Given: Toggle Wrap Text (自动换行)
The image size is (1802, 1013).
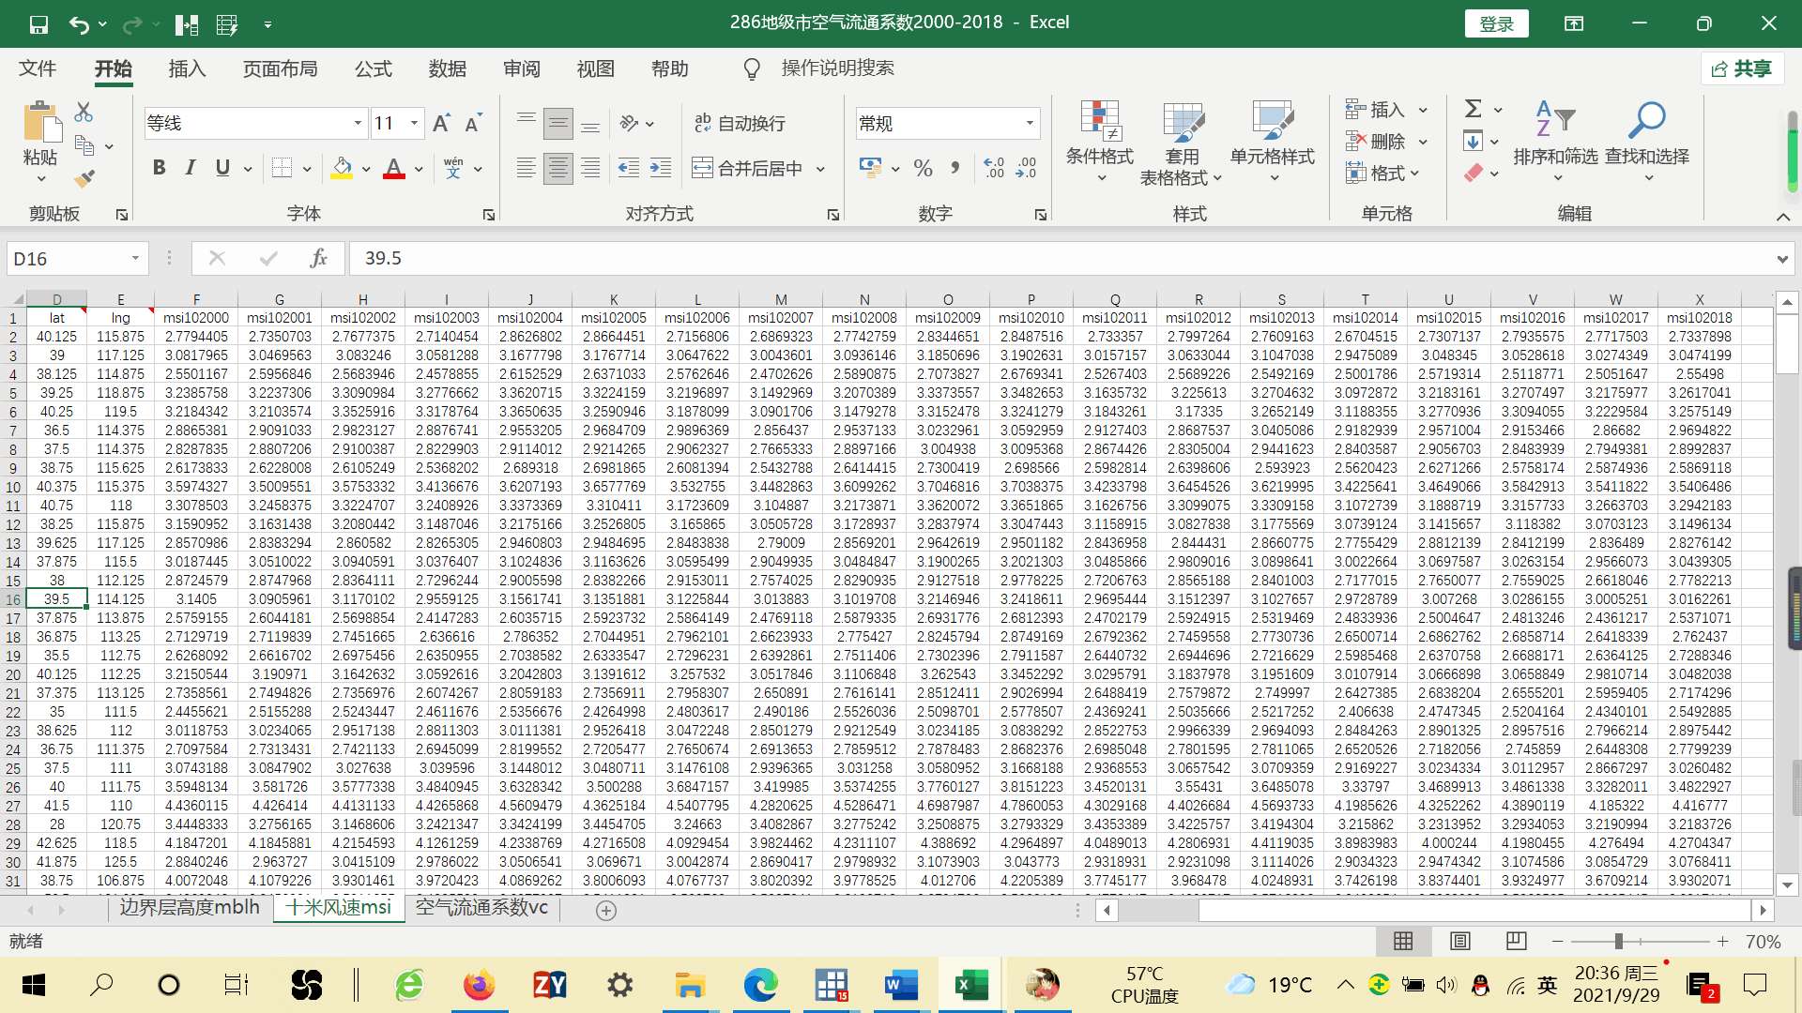Looking at the screenshot, I should (x=740, y=123).
